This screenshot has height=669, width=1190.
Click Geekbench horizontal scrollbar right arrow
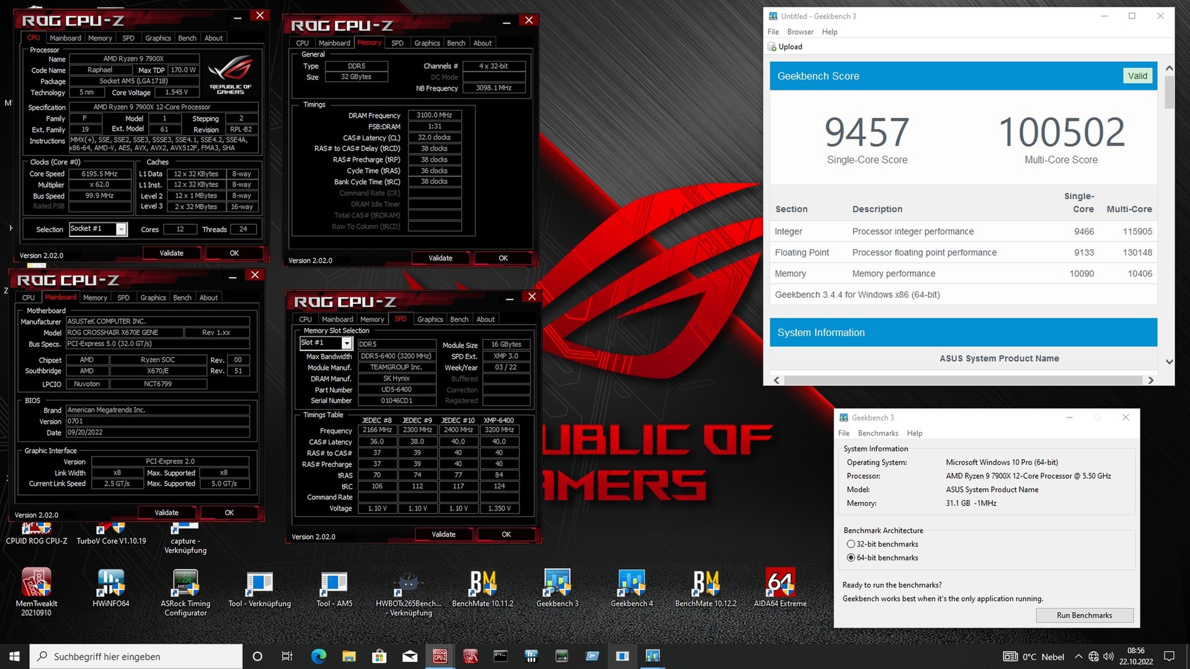(1150, 380)
